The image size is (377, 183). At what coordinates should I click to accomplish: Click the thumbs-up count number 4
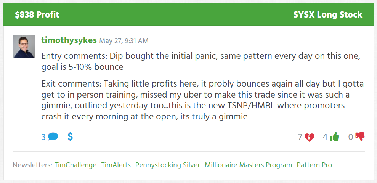click(325, 137)
